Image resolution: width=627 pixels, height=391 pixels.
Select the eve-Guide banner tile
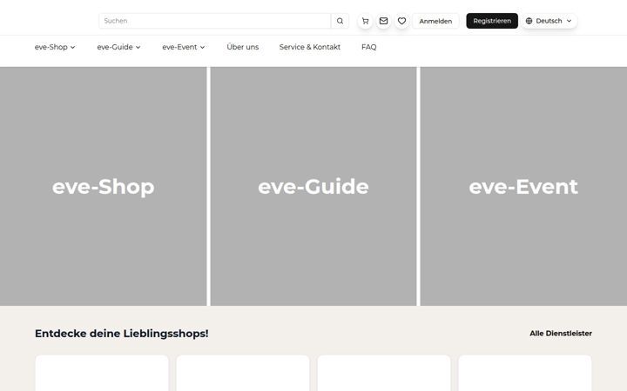(313, 186)
